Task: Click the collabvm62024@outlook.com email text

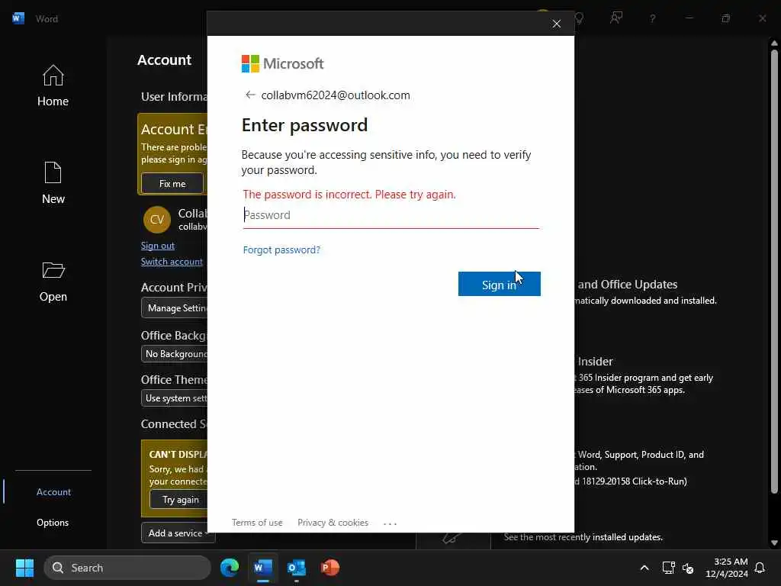Action: (336, 95)
